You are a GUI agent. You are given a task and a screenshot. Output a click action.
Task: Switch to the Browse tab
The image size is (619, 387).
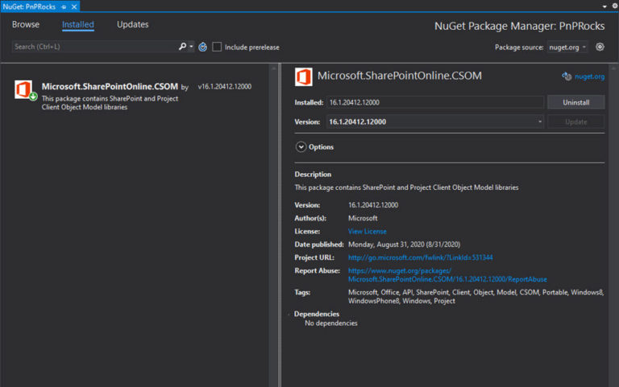26,24
